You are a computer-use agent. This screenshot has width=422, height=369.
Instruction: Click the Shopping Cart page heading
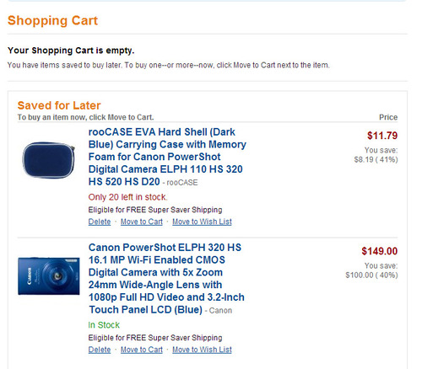coord(52,21)
